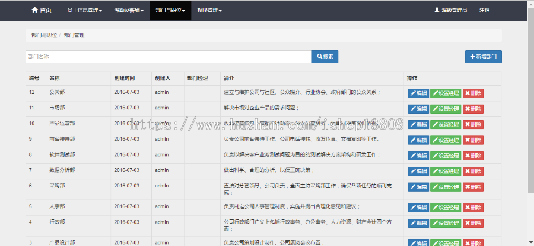Edit the 市场部 row
This screenshot has height=246, width=534.
point(418,109)
